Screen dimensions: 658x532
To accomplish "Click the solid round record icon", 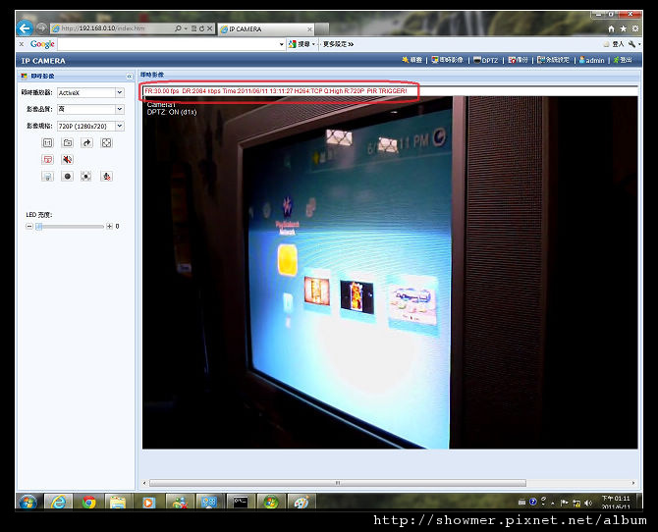I will point(67,177).
